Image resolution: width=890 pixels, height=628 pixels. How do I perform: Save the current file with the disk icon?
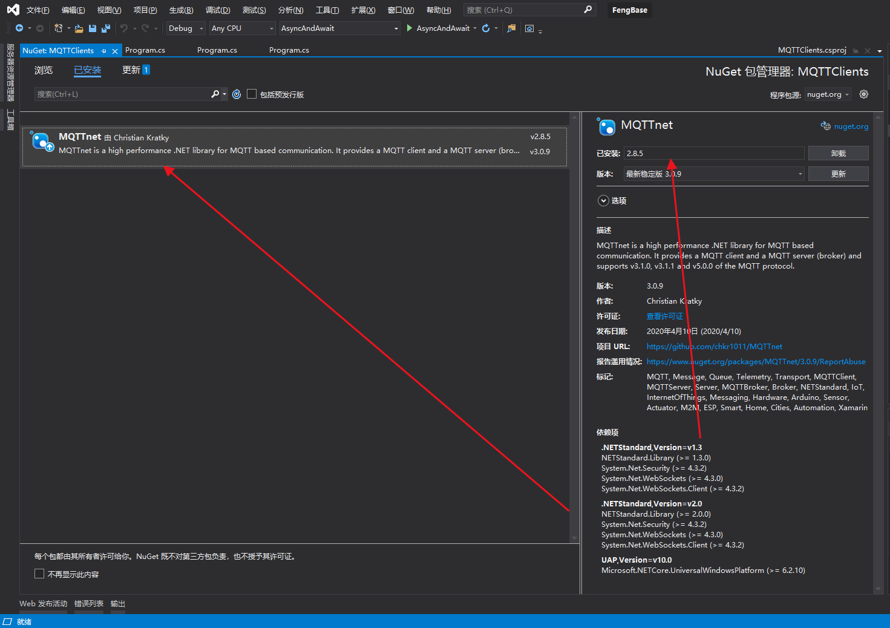[93, 28]
